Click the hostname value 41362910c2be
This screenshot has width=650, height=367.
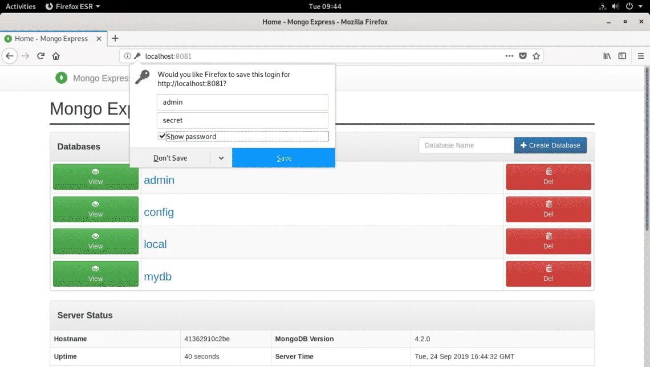pyautogui.click(x=207, y=339)
